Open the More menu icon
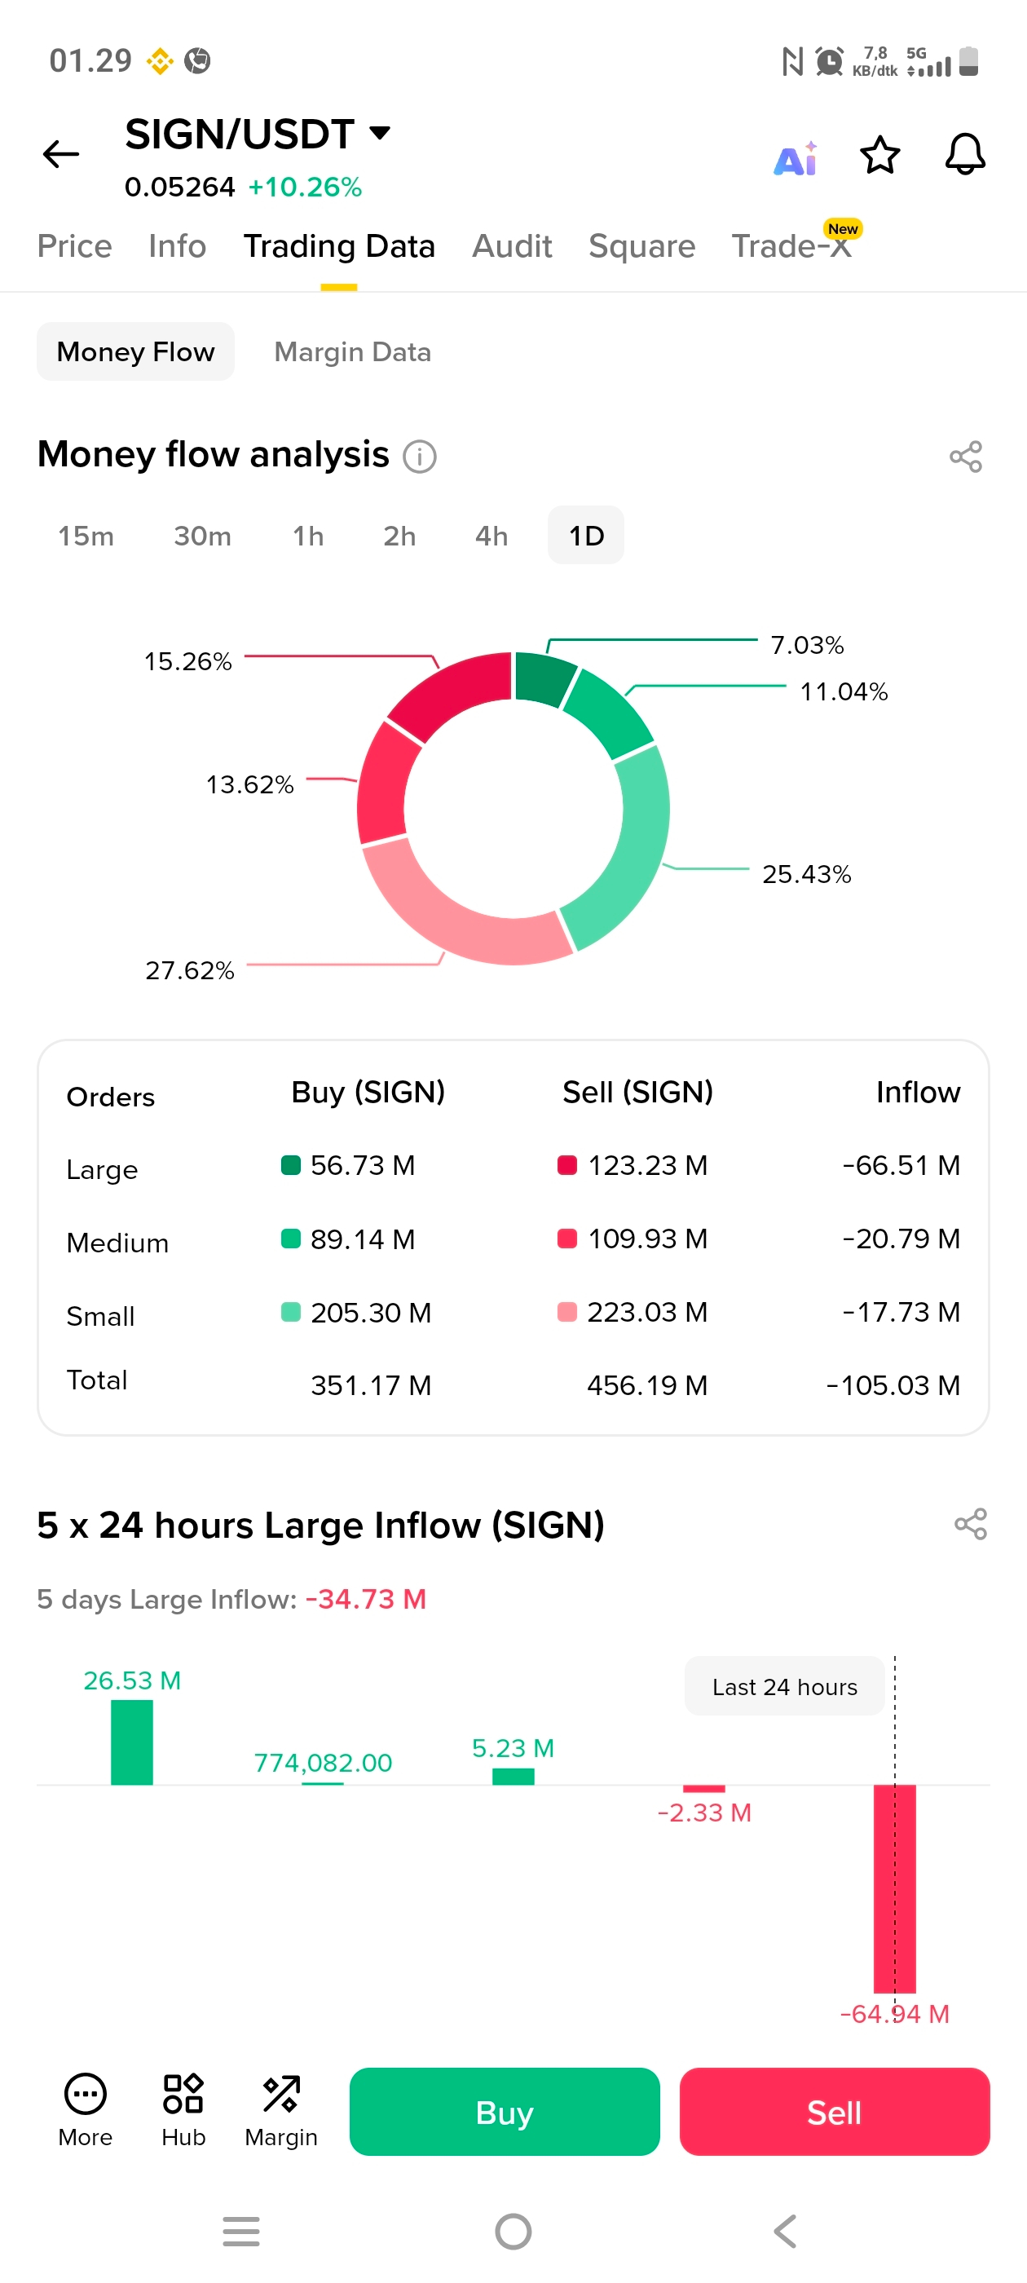Image resolution: width=1027 pixels, height=2283 pixels. pos(85,2111)
